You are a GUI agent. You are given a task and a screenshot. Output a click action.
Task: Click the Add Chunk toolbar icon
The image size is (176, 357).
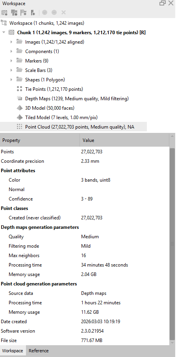pos(4,13)
